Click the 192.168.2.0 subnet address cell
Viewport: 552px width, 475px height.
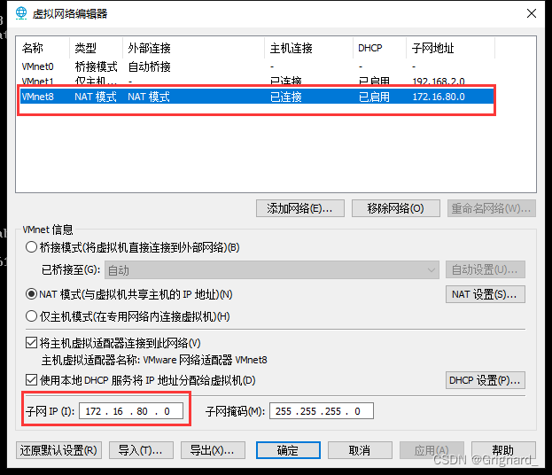[439, 82]
